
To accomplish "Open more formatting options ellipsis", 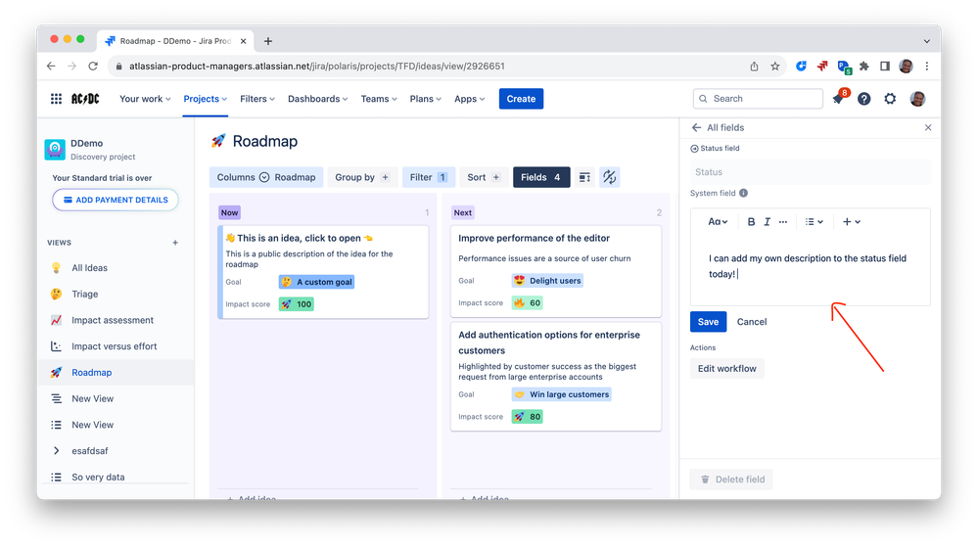I will (x=783, y=221).
